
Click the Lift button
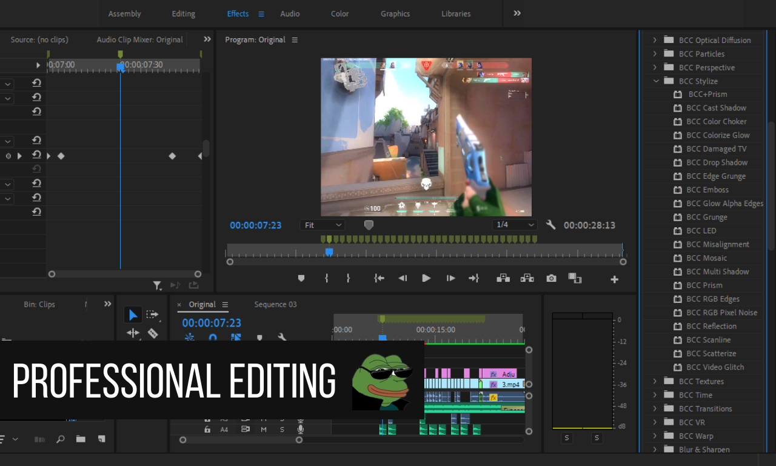click(x=503, y=278)
